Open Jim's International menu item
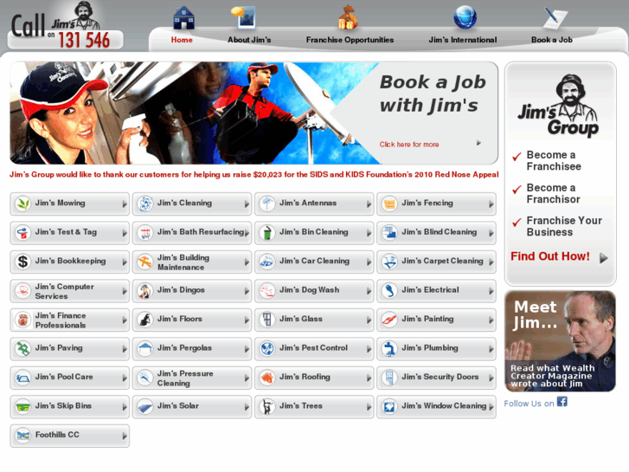This screenshot has height=472, width=629. click(463, 40)
